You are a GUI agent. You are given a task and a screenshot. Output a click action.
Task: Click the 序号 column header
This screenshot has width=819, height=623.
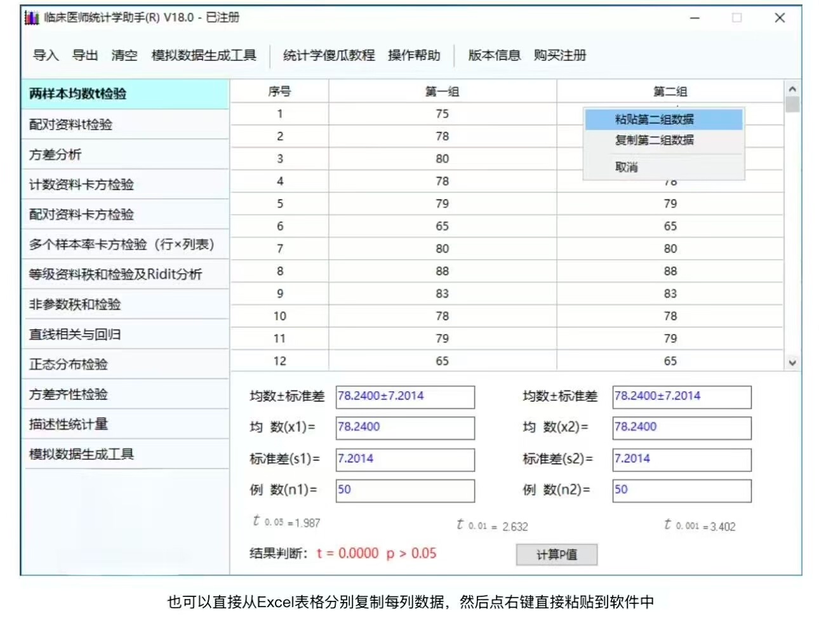[x=279, y=91]
